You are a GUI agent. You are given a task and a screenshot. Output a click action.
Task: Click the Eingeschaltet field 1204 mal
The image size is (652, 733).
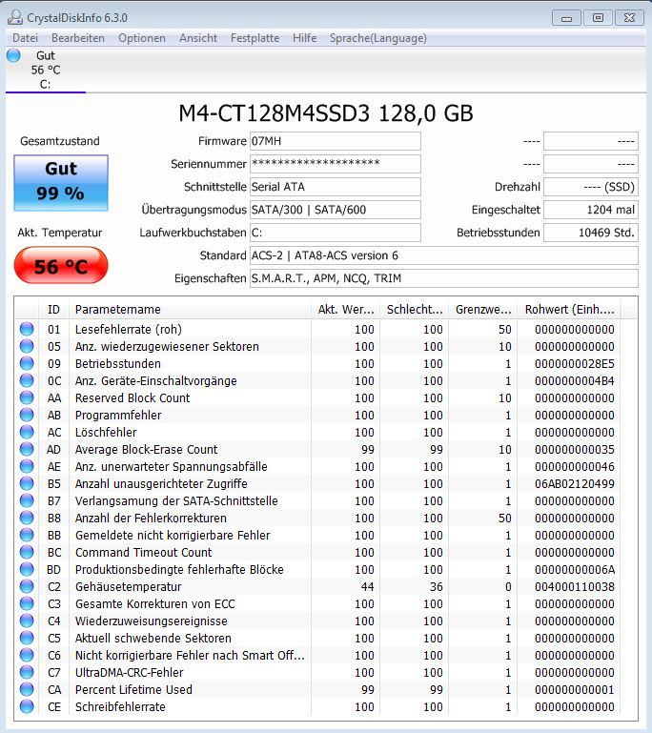coord(591,210)
